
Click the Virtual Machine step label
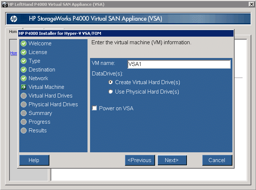click(46, 87)
